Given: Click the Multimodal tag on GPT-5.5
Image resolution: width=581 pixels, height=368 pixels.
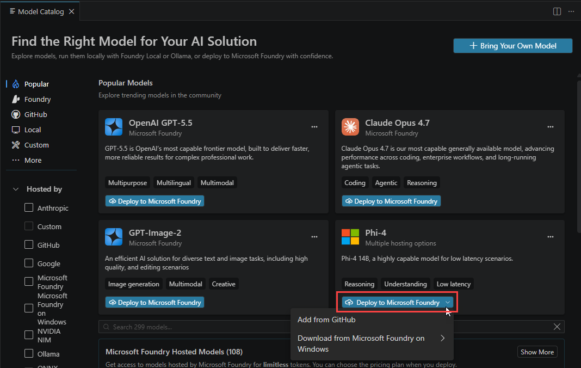Looking at the screenshot, I should coord(217,183).
